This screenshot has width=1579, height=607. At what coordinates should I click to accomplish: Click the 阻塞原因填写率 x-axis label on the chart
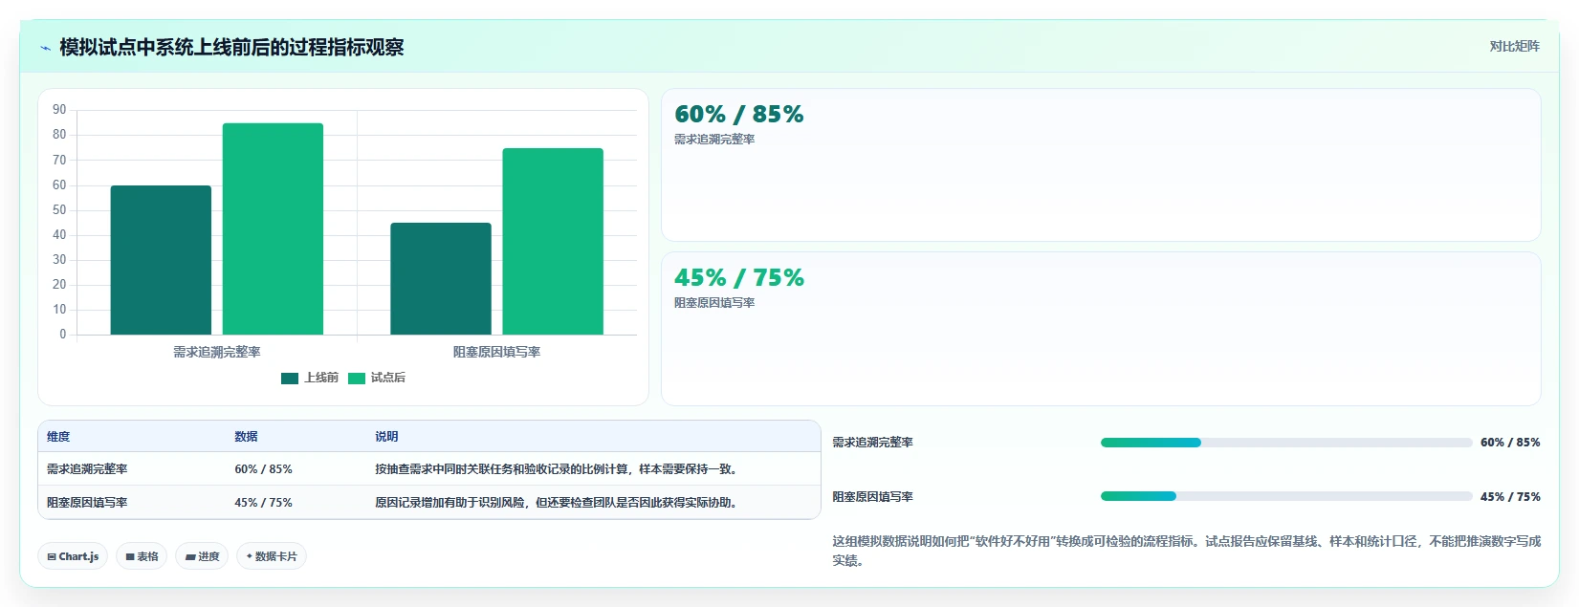(x=496, y=352)
